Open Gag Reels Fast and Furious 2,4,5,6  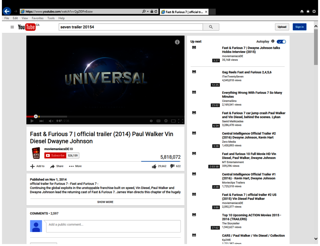(247, 72)
